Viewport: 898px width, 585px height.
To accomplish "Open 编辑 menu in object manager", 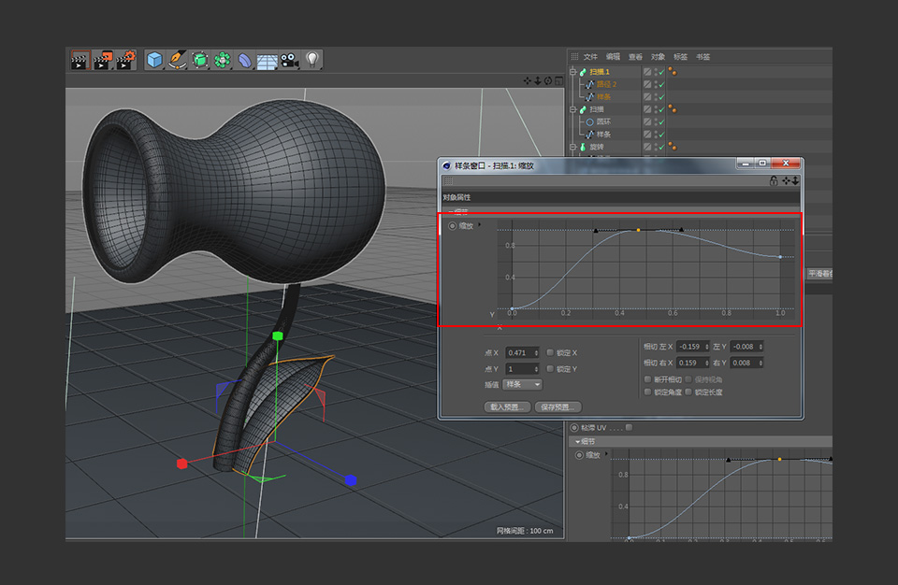I will coord(614,57).
